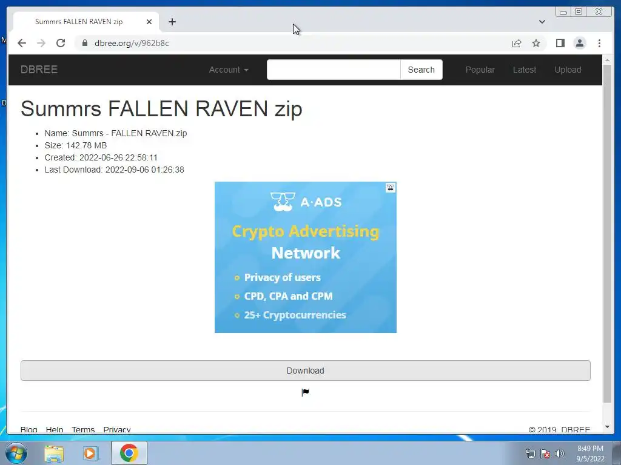This screenshot has width=621, height=465.
Task: Reload the current page
Action: 61,43
